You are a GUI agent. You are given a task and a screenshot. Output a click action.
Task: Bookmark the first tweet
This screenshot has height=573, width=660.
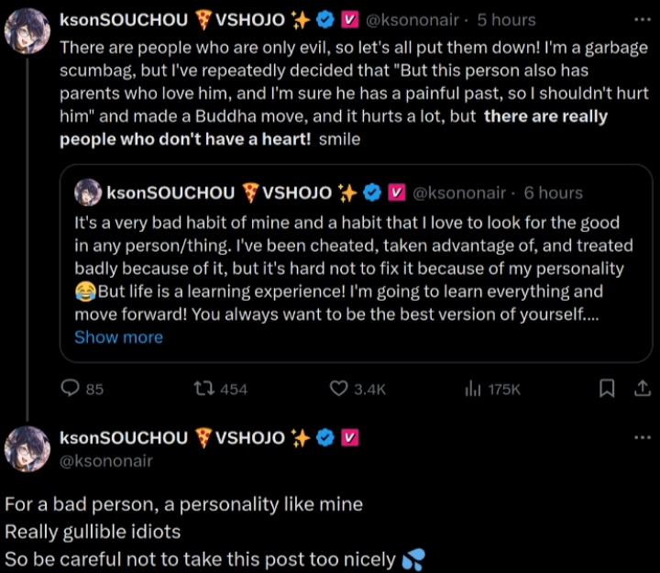point(606,389)
